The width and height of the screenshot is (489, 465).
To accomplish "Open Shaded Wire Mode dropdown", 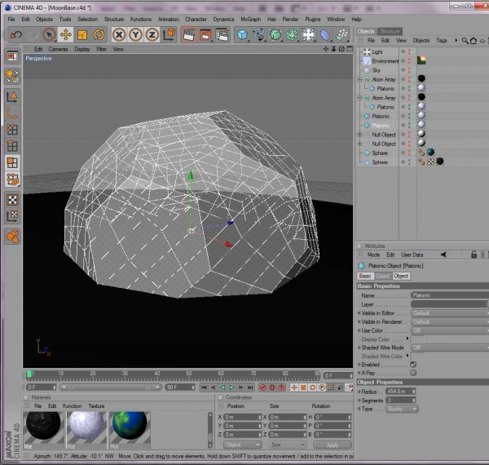I will (450, 348).
